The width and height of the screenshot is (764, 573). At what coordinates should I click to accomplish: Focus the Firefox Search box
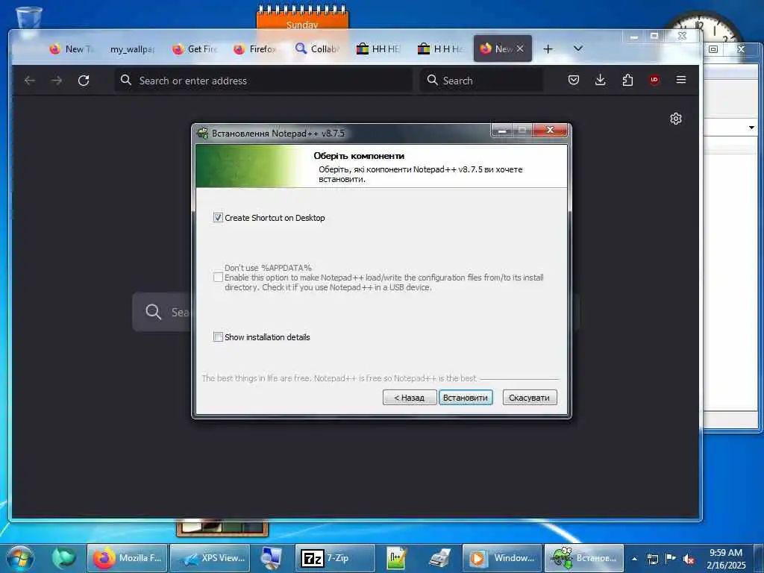coord(481,81)
